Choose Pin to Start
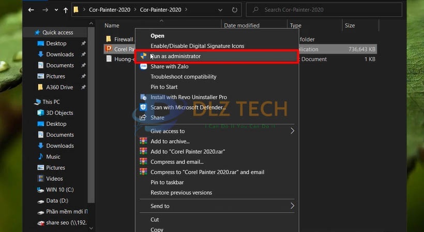The width and height of the screenshot is (424, 232). point(164,87)
